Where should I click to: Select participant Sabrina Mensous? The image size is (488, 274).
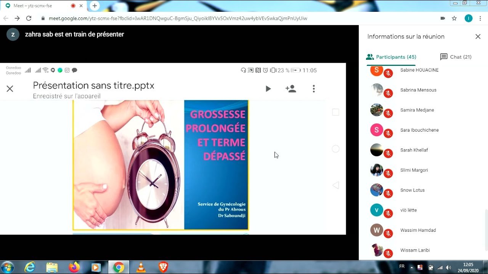(x=418, y=90)
